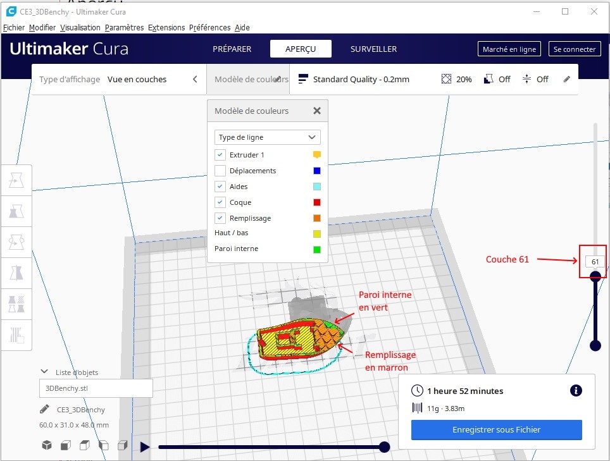Screen dimensions: 610x461
Task: Select the Move tool in left toolbar
Action: tap(16, 180)
